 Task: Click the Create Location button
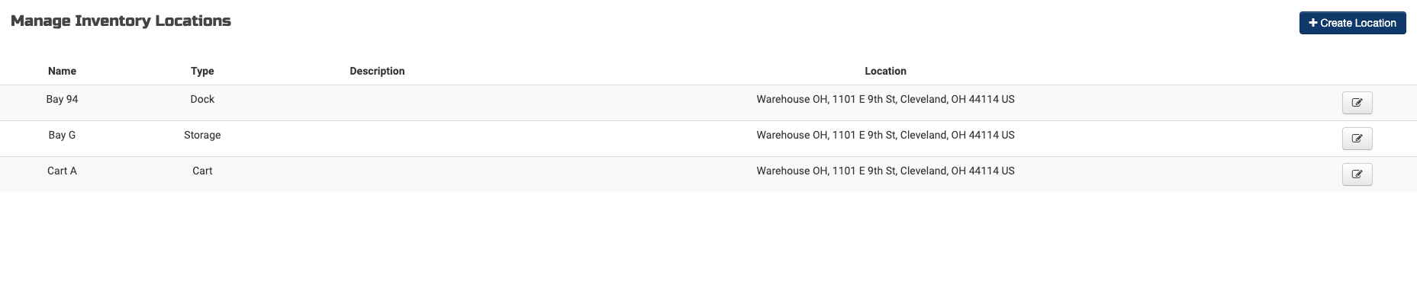(1352, 23)
